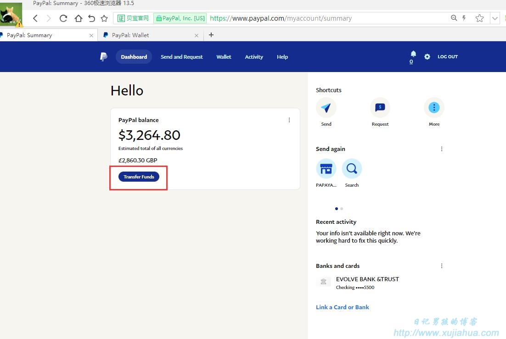506x339 pixels.
Task: Click the browser profile avatar
Action: coord(11,14)
